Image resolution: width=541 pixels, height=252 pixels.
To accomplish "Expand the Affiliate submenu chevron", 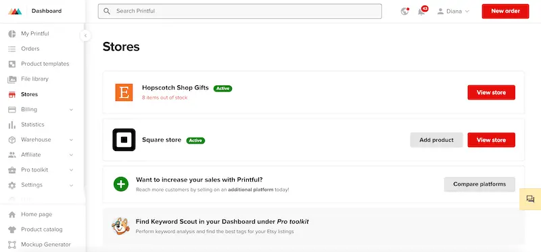I will coord(71,155).
